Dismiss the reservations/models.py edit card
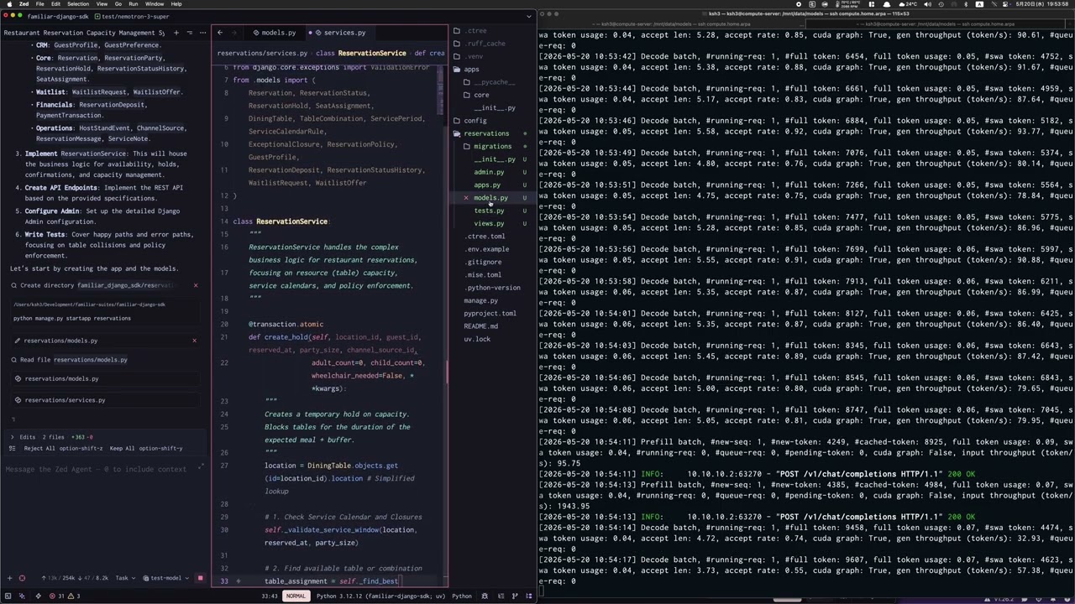This screenshot has width=1075, height=604. point(194,341)
